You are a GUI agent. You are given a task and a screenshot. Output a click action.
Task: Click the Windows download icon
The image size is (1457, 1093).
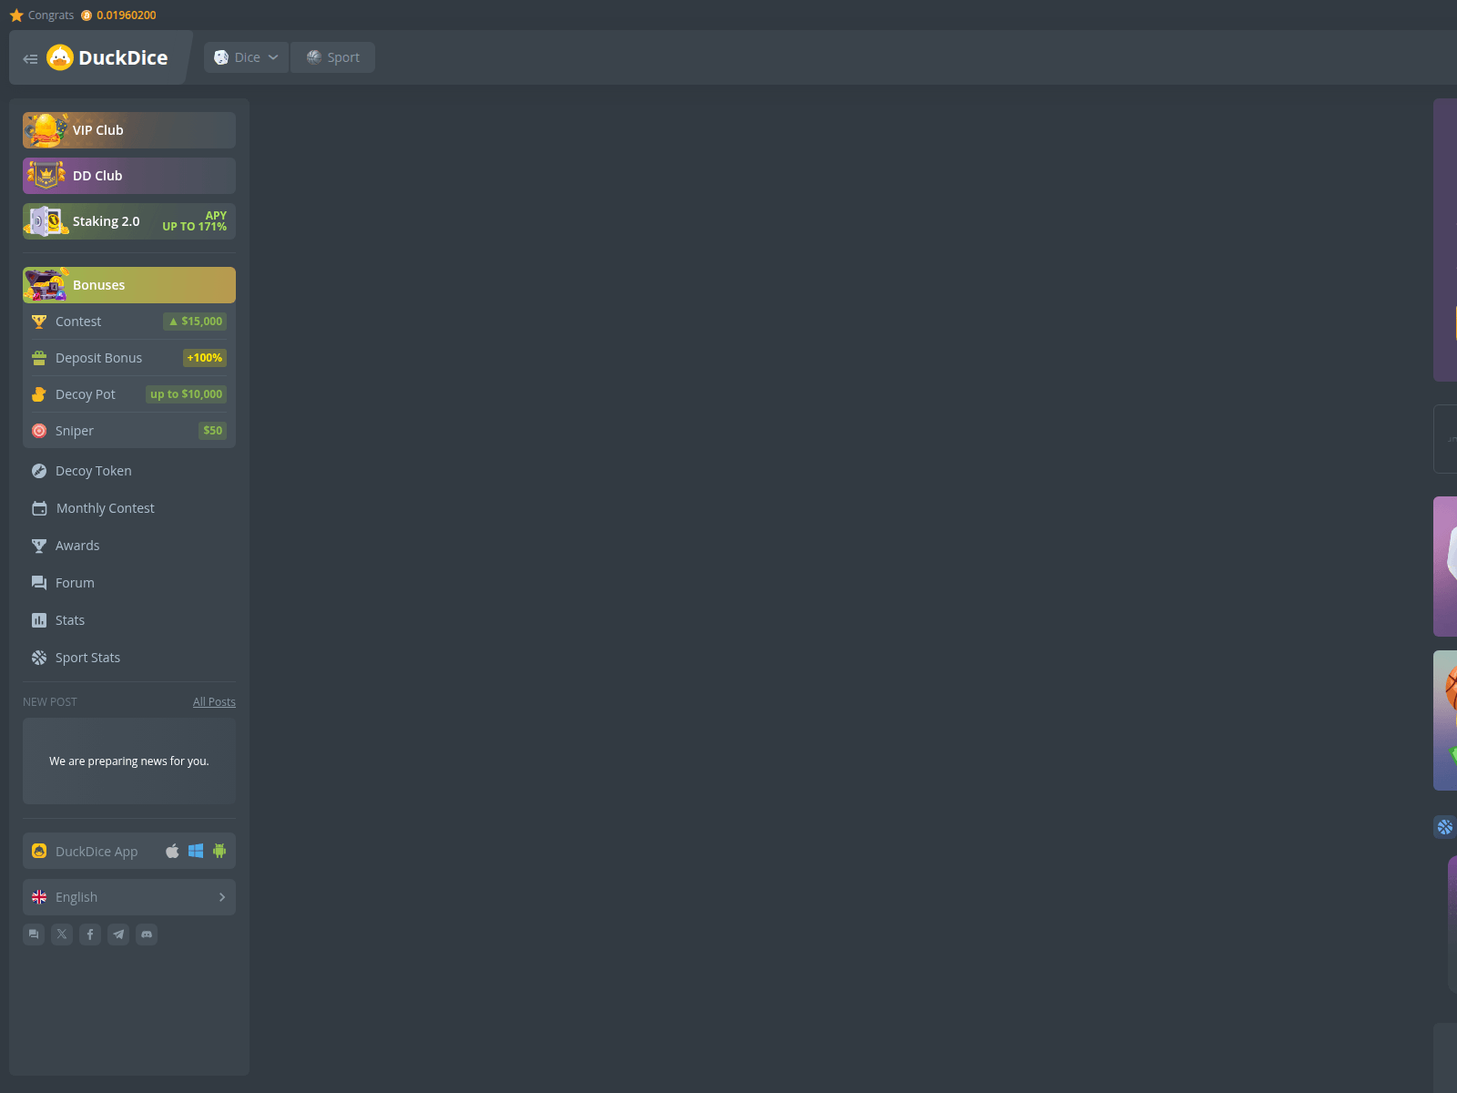pos(196,851)
